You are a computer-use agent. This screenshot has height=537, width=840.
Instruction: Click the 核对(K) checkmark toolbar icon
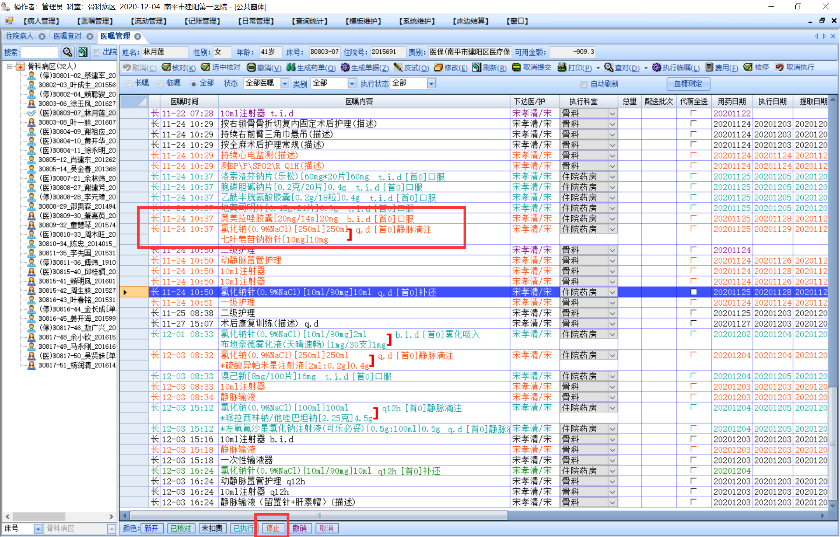[x=166, y=67]
